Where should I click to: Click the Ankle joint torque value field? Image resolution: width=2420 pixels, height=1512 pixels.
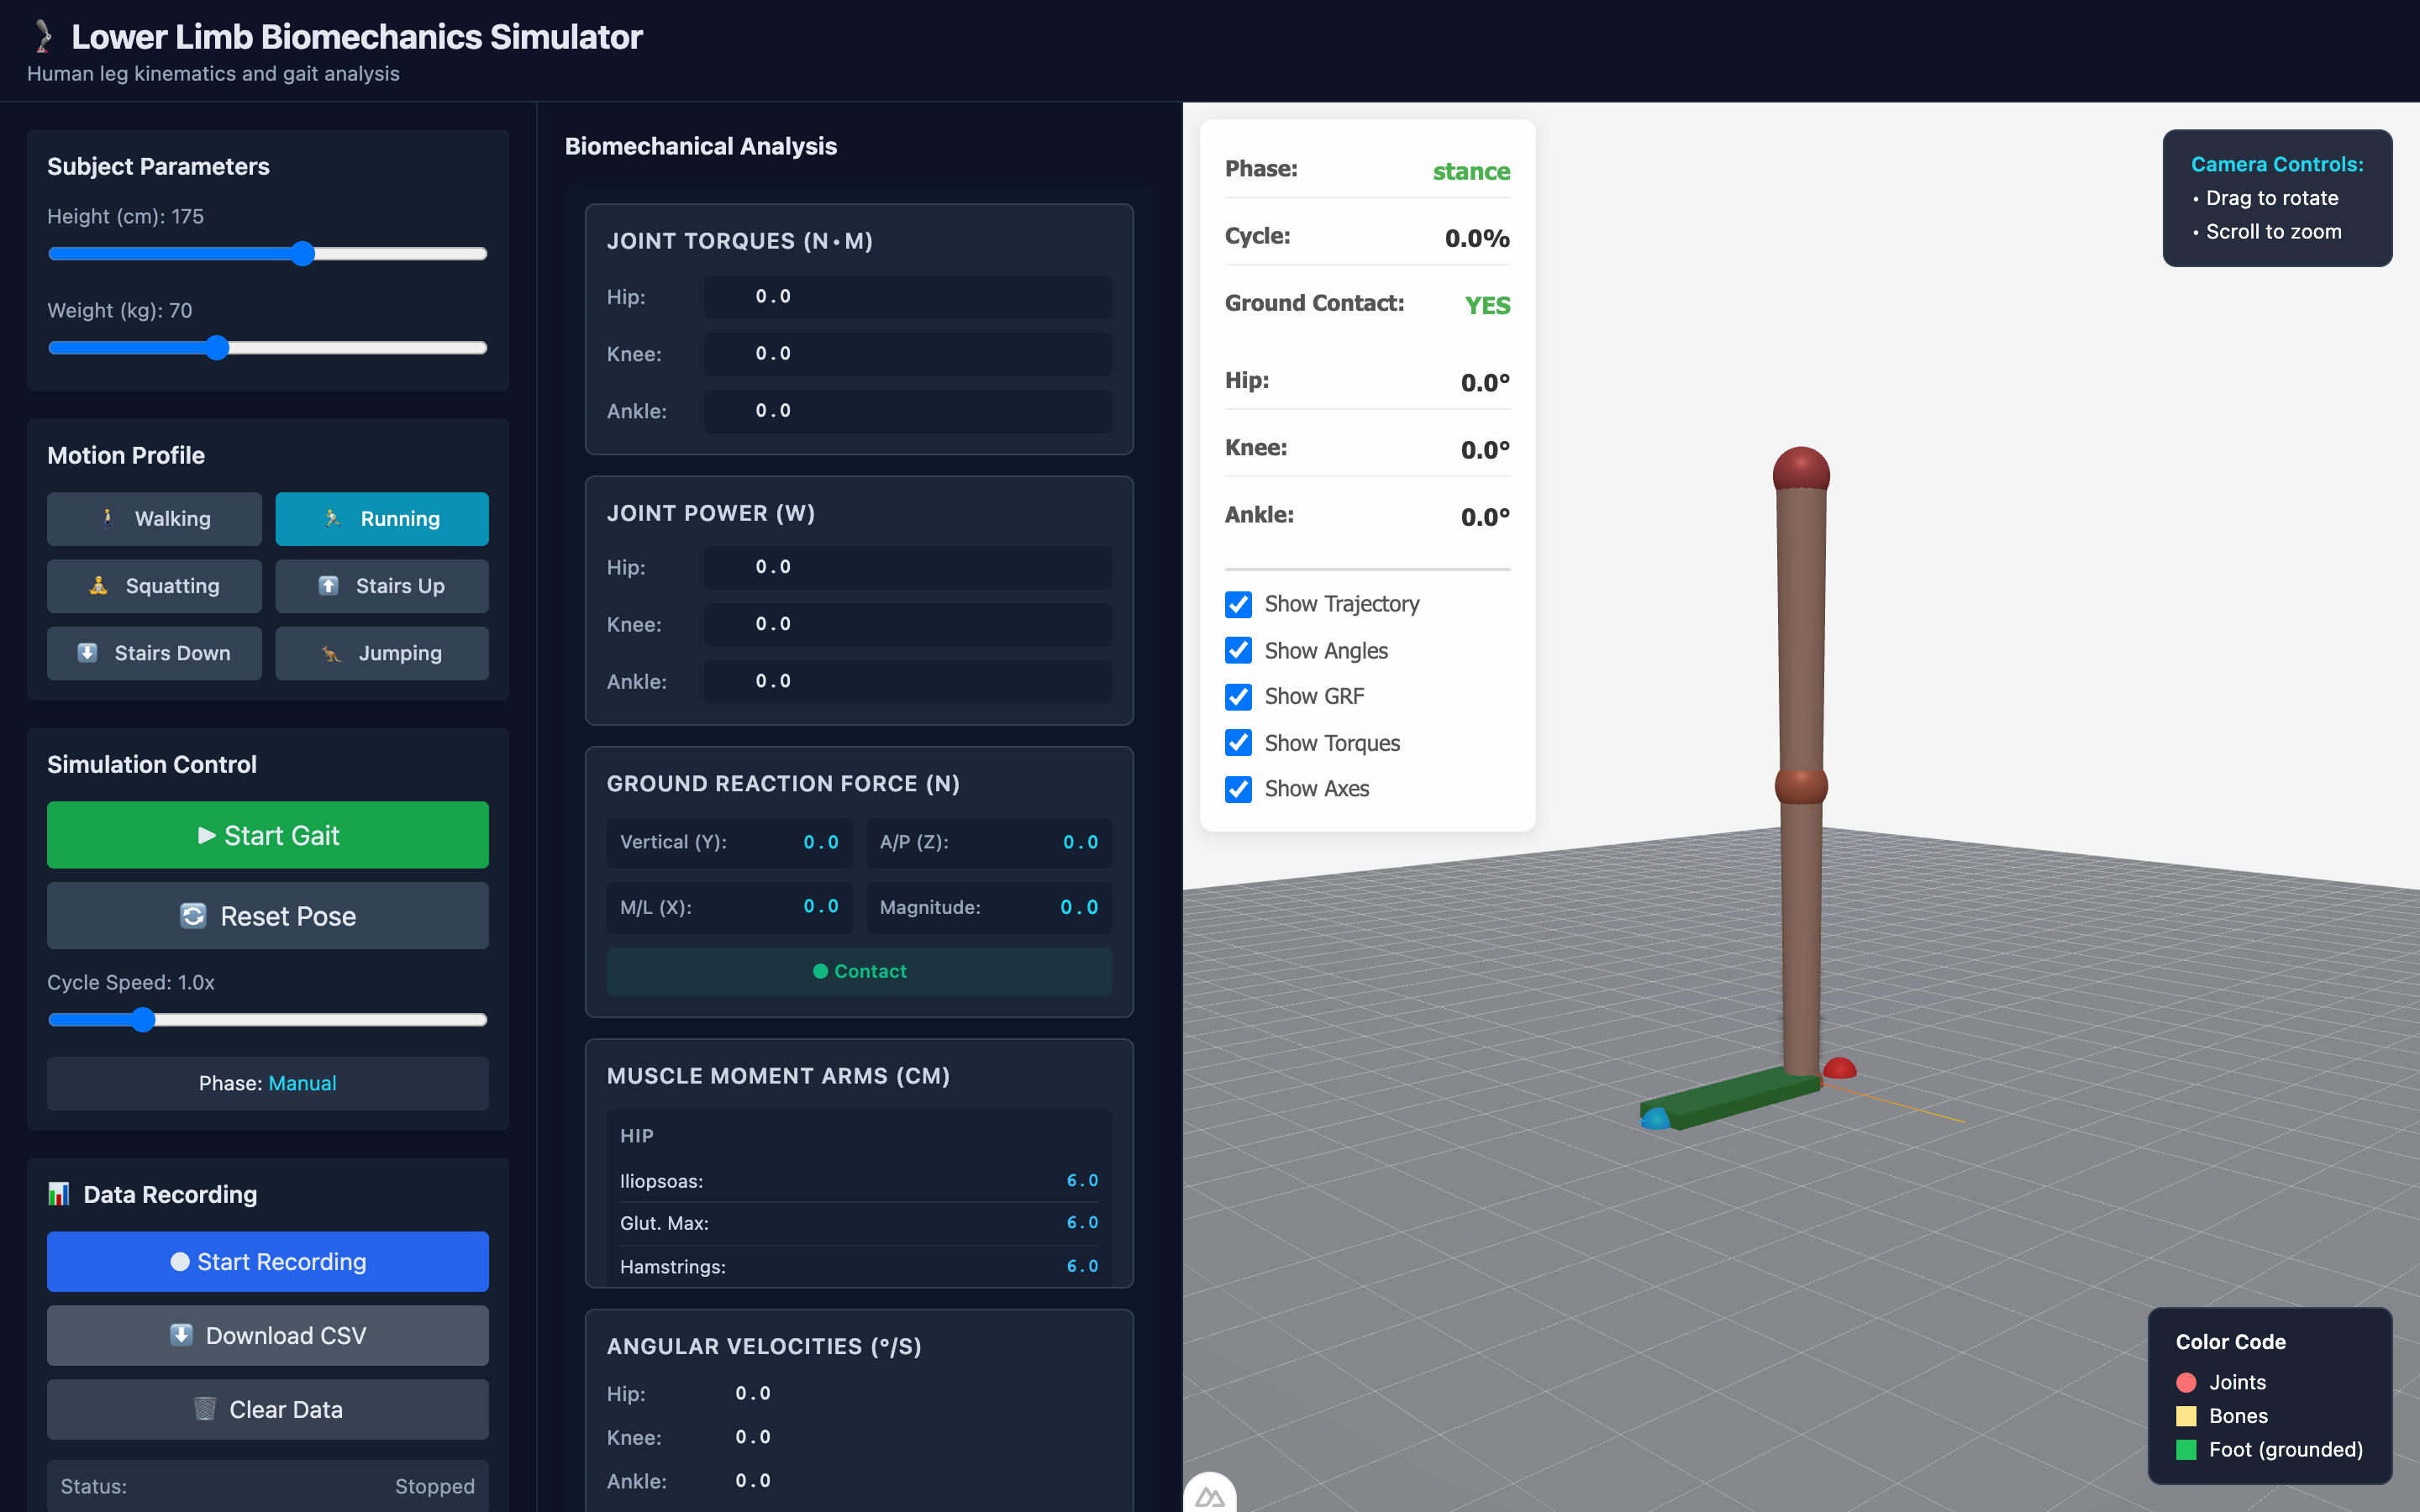908,411
